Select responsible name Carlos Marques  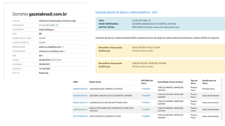(46, 30)
